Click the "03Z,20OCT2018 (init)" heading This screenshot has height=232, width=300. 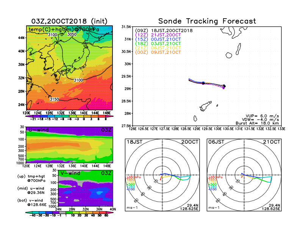click(69, 20)
